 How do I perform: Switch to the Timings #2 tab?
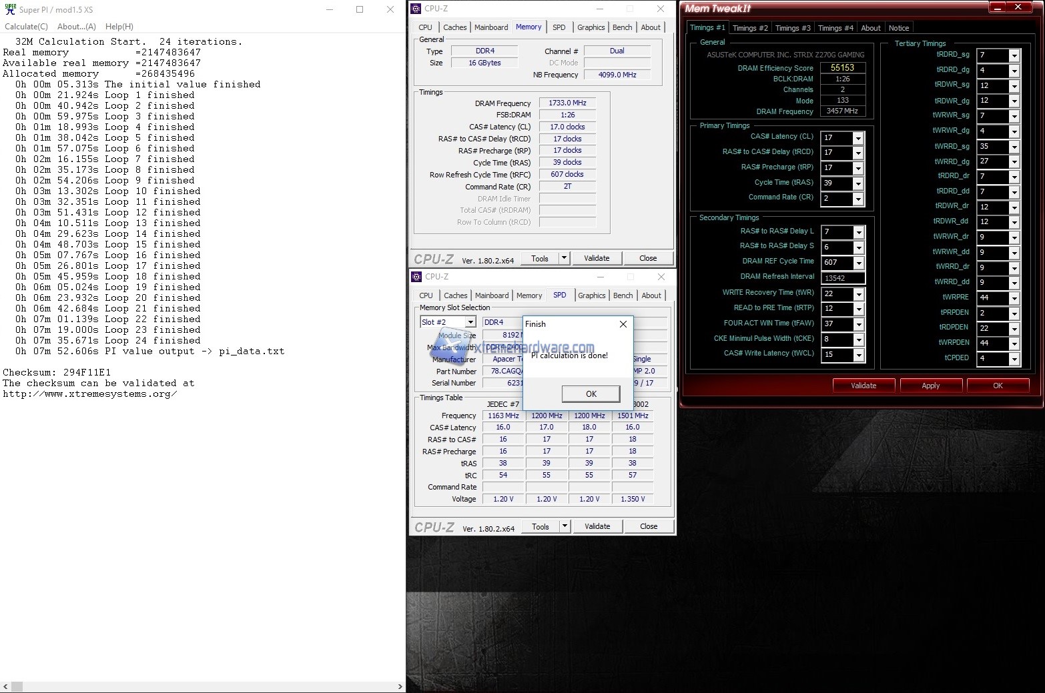coord(750,28)
